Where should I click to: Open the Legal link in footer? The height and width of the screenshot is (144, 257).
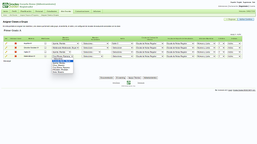230,90
